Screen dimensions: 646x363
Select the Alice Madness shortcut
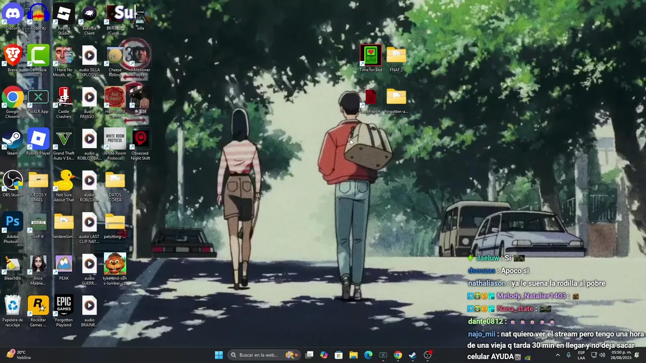pyautogui.click(x=38, y=270)
